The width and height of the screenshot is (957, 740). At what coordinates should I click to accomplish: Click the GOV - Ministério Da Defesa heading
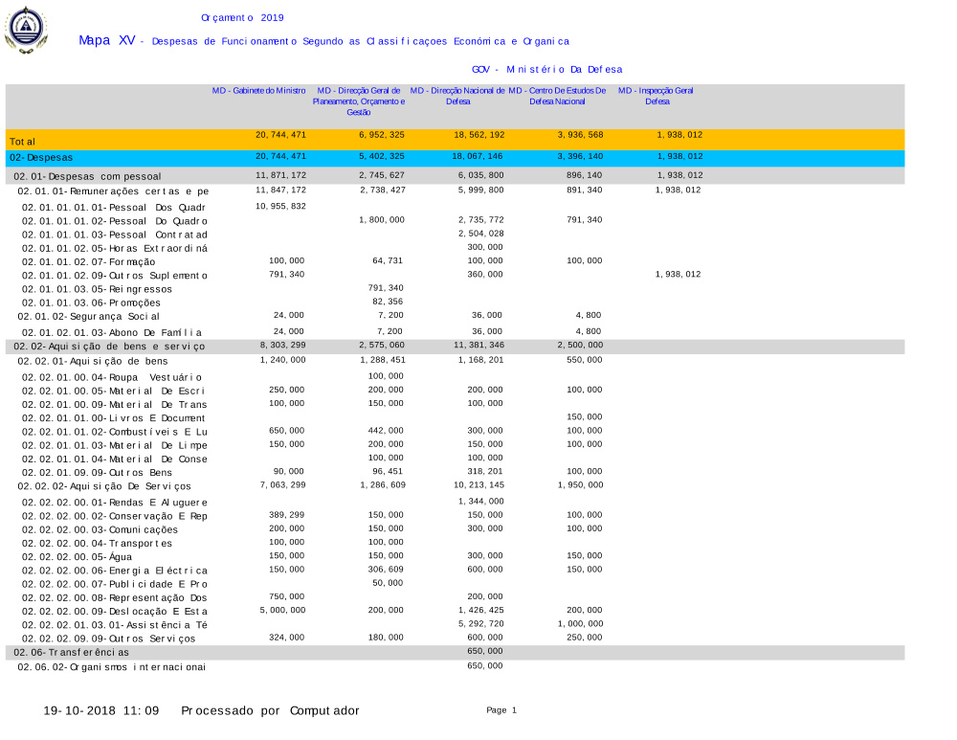tap(546, 69)
